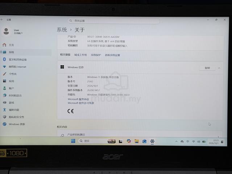Collapse the Windows 信息 section chevron

click(x=219, y=68)
